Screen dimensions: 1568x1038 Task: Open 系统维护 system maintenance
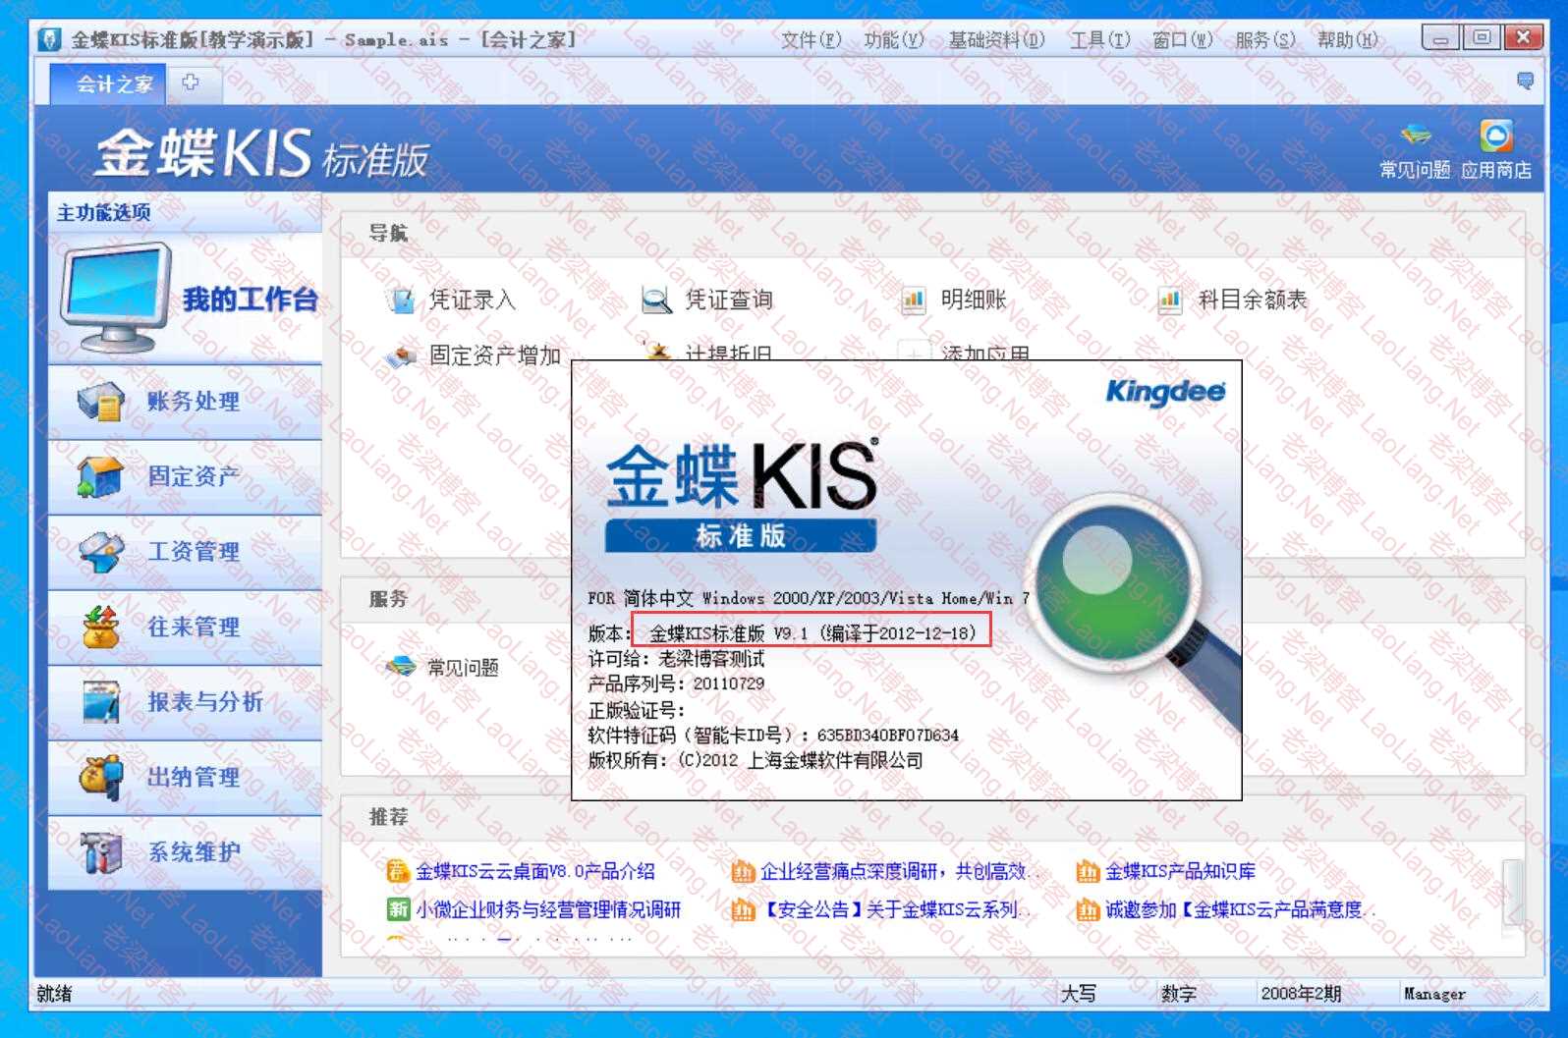(193, 852)
